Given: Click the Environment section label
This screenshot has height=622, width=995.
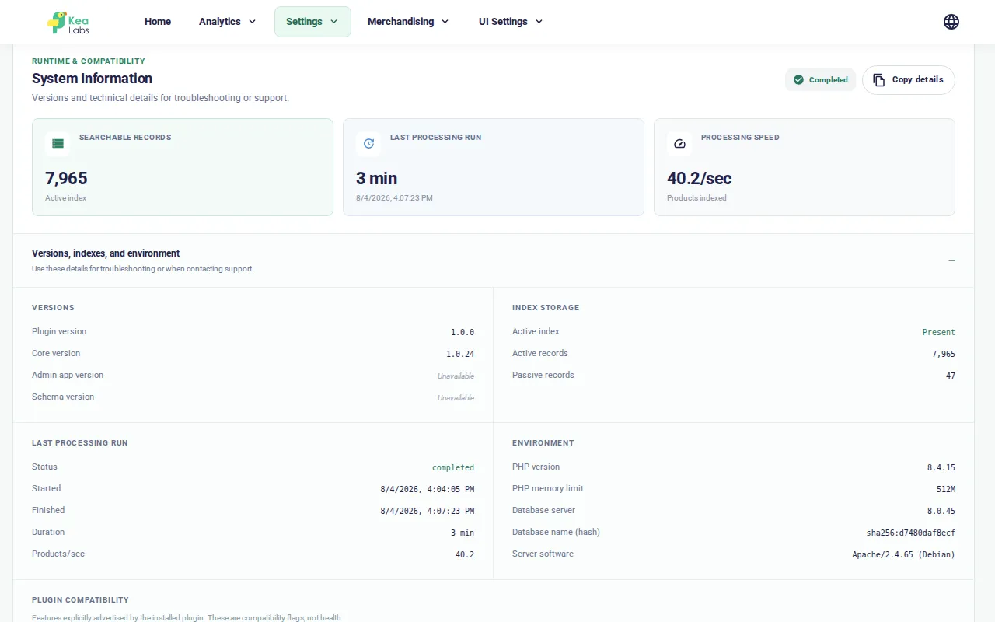Looking at the screenshot, I should click(543, 443).
